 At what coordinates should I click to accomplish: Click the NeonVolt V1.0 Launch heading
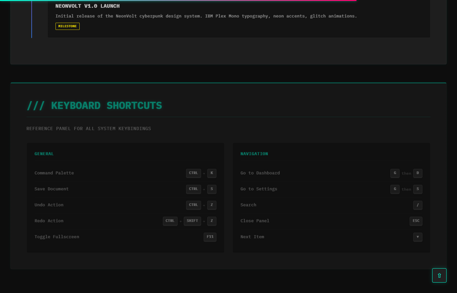point(87,6)
